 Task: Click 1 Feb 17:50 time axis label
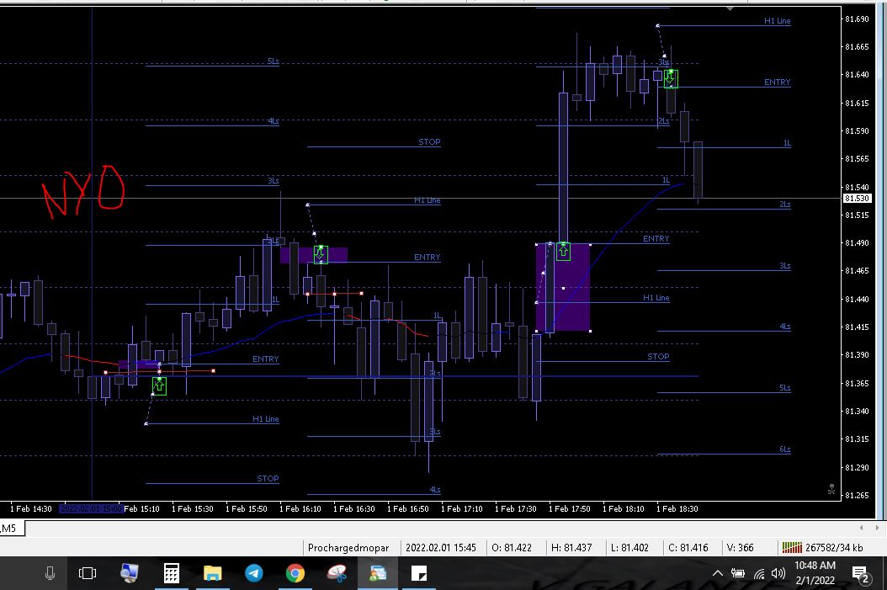coord(569,508)
